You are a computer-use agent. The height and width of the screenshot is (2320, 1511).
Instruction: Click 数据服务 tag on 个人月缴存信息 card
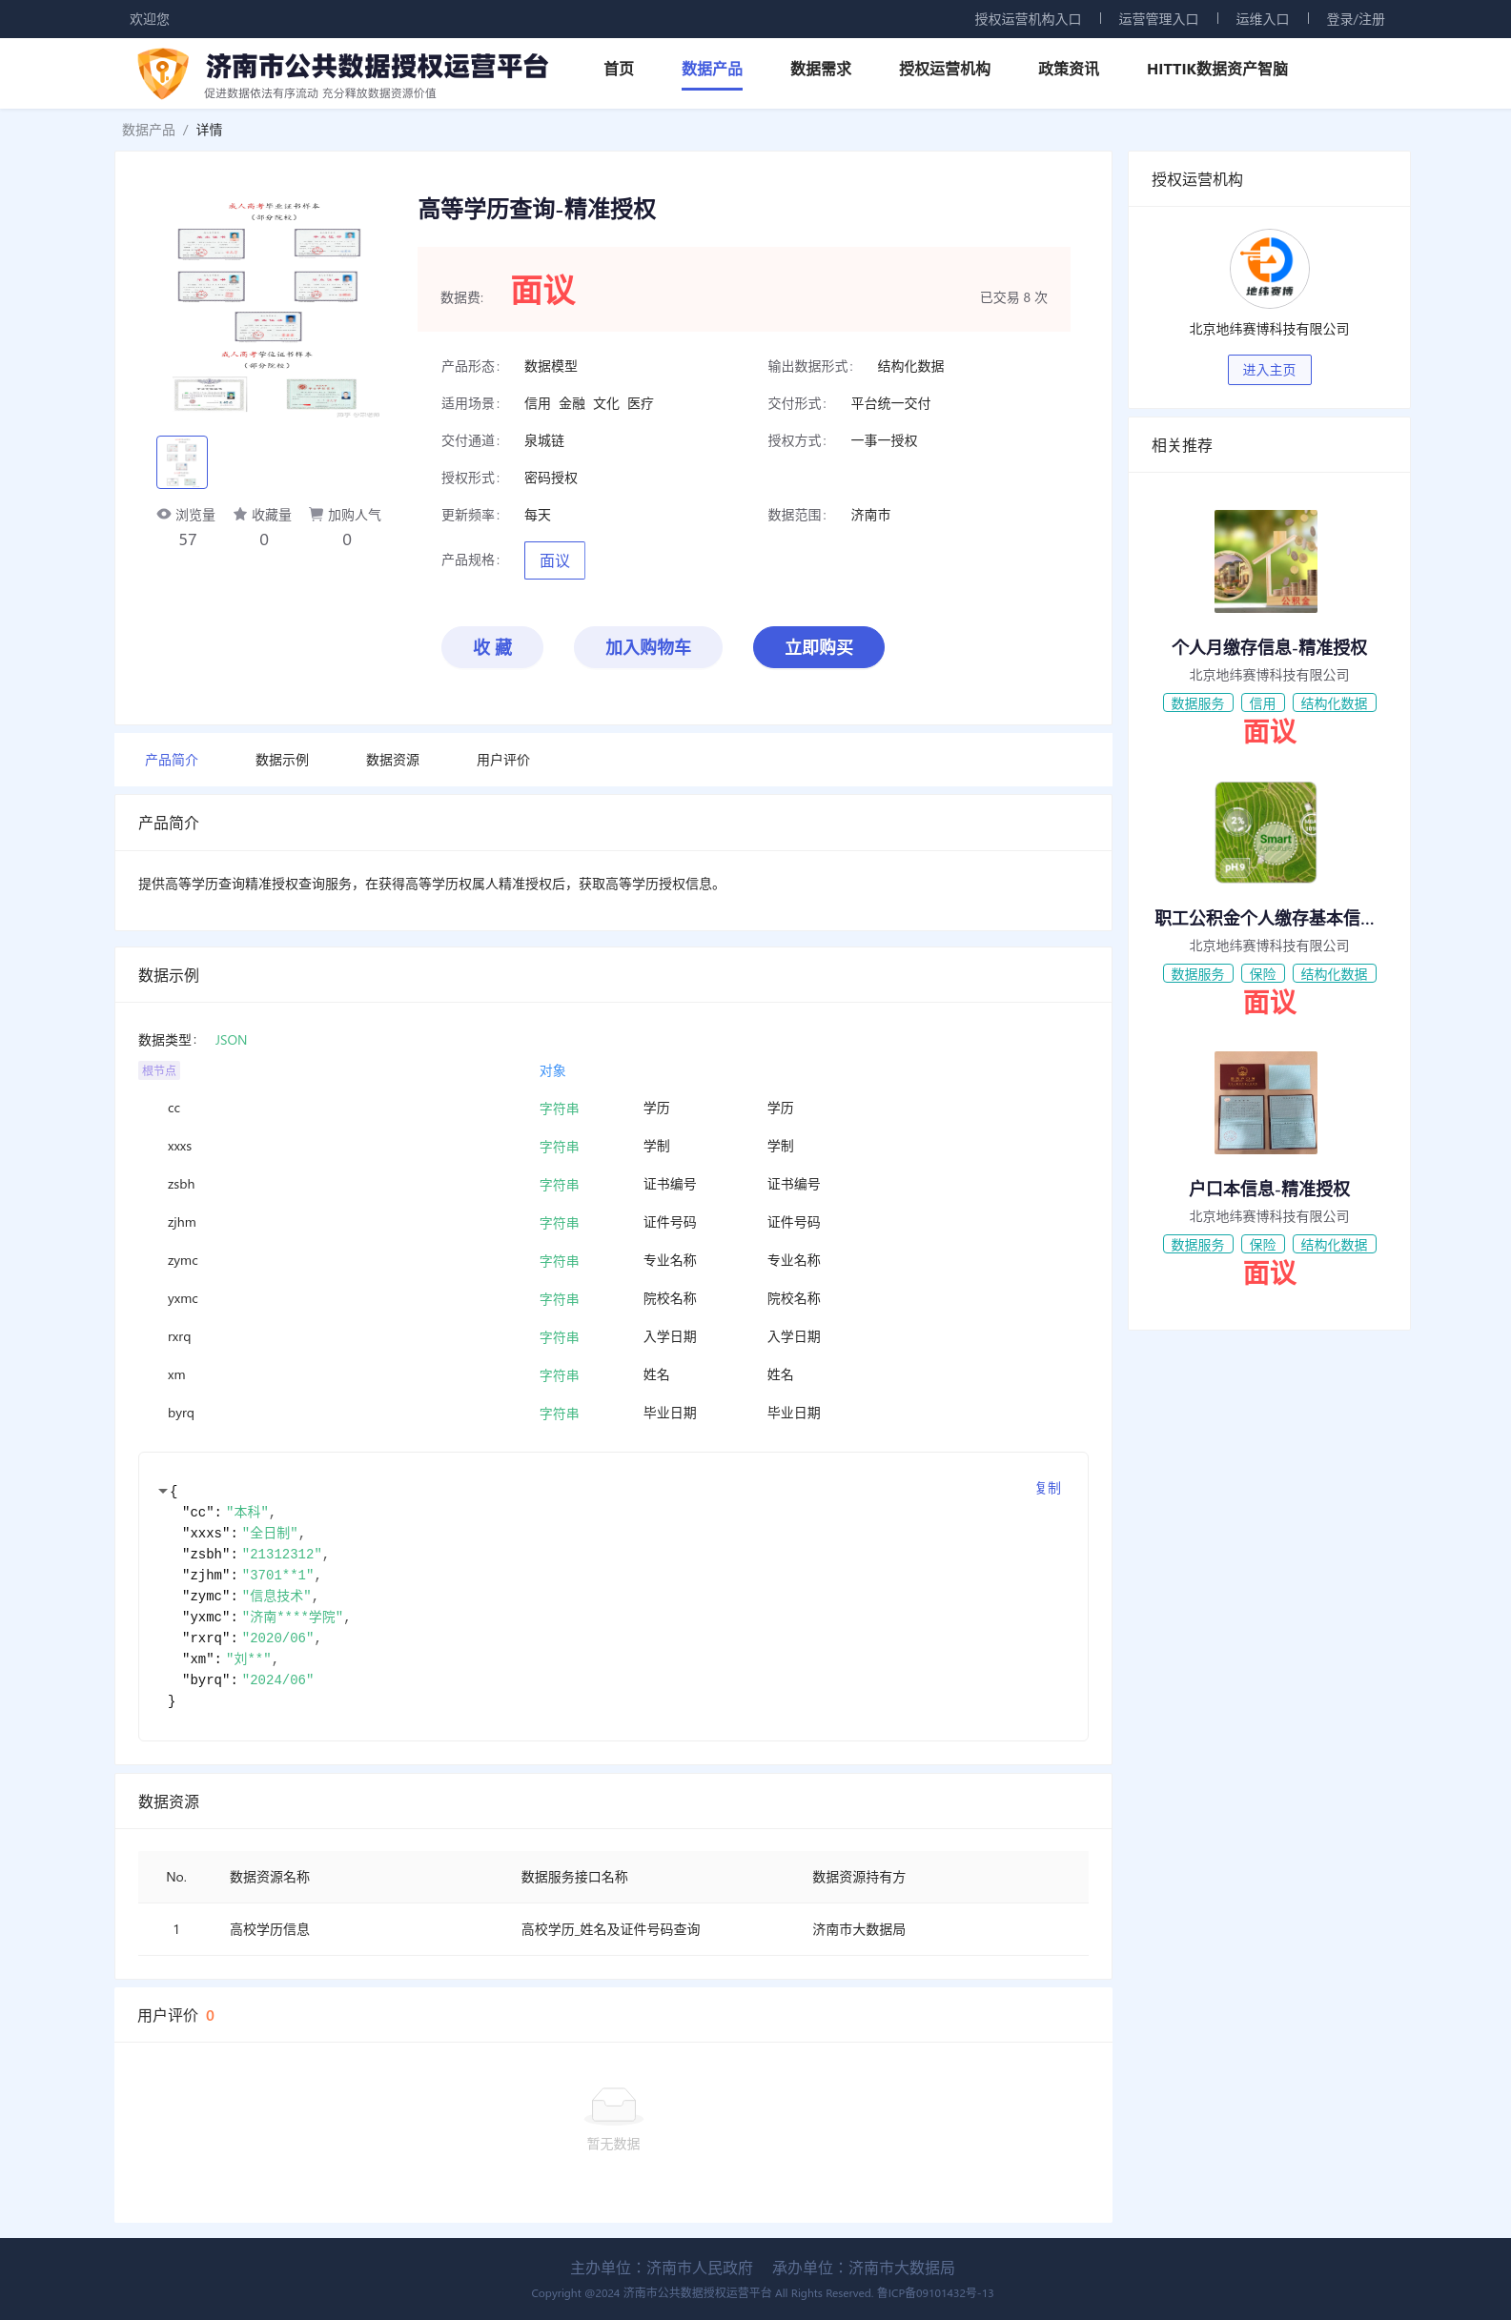pos(1197,702)
